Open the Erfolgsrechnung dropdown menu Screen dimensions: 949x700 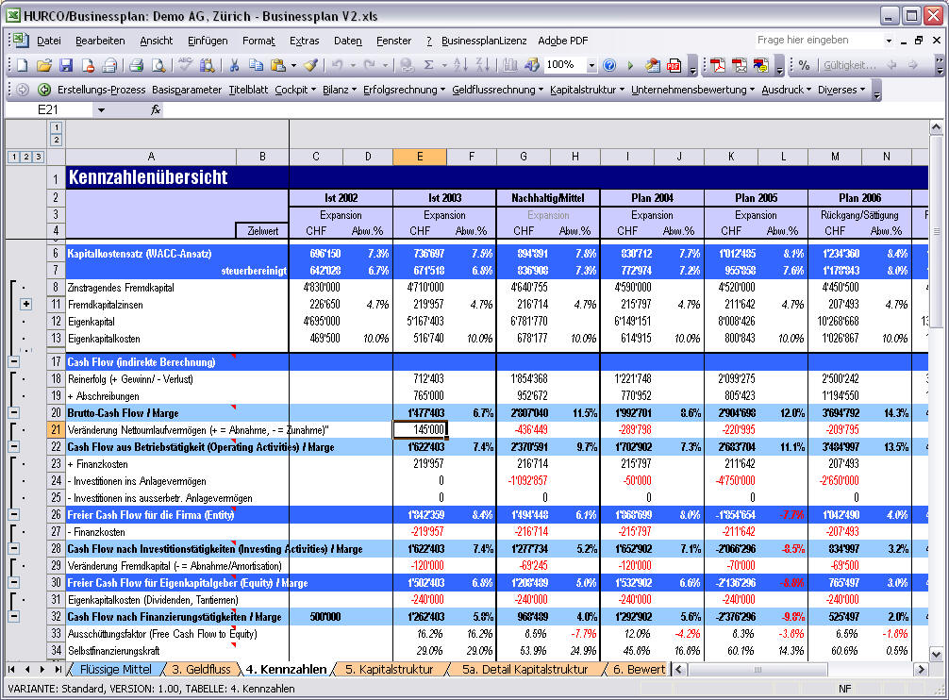click(x=405, y=90)
